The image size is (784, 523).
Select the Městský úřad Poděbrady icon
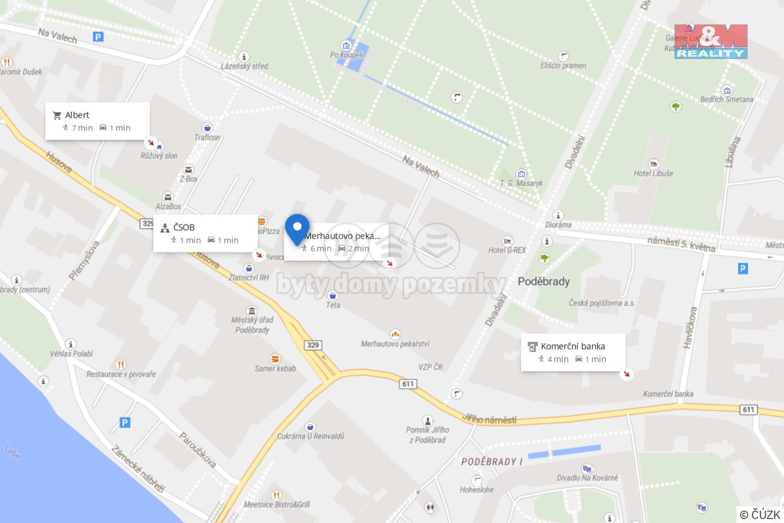tap(252, 311)
